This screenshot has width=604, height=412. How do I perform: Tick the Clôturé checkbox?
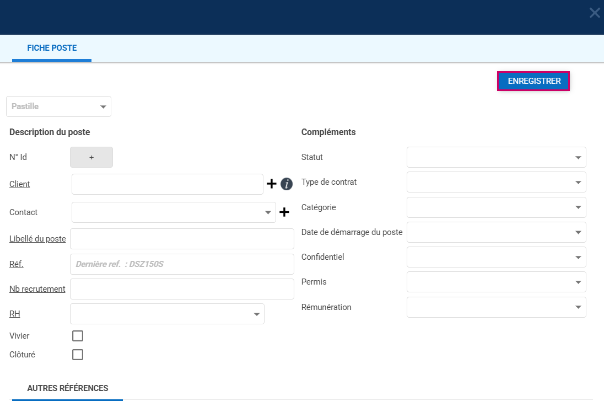click(x=78, y=355)
